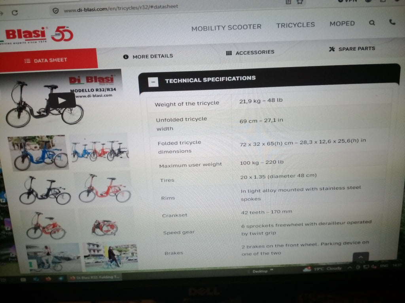Click the shield icon beside the URL
This screenshot has height=303, width=405.
[x=55, y=11]
